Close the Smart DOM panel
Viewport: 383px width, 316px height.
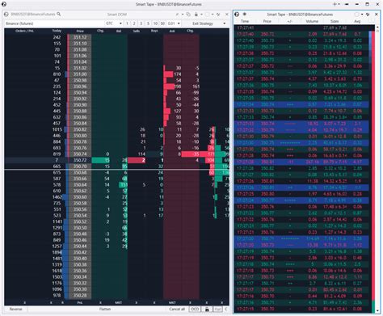226,15
